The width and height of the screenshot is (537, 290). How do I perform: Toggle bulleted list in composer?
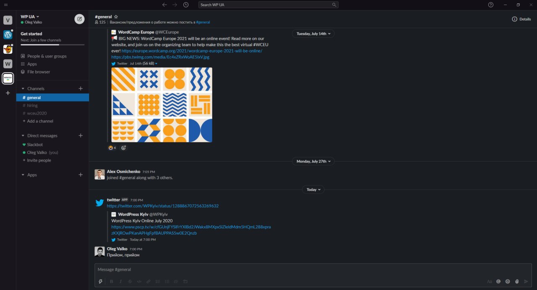167,281
